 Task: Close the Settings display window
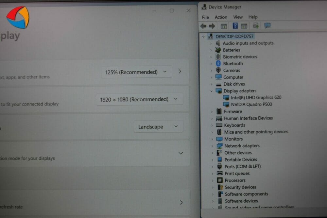(x=189, y=10)
